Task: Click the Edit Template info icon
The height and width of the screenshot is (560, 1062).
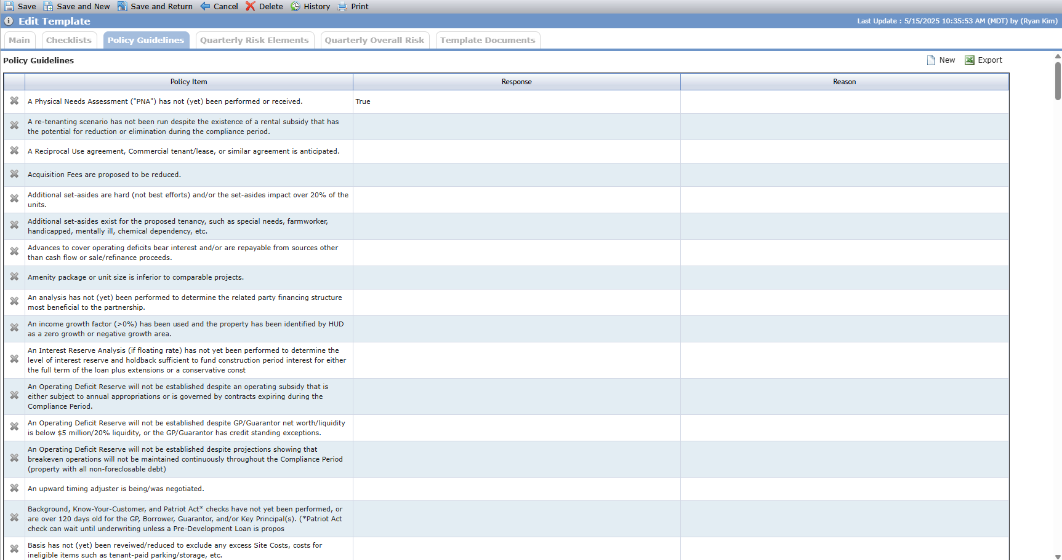Action: 9,21
